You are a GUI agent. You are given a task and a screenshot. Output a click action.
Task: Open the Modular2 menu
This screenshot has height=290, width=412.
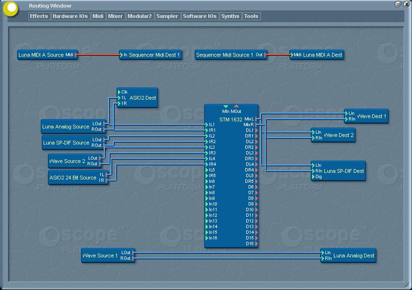click(x=140, y=16)
